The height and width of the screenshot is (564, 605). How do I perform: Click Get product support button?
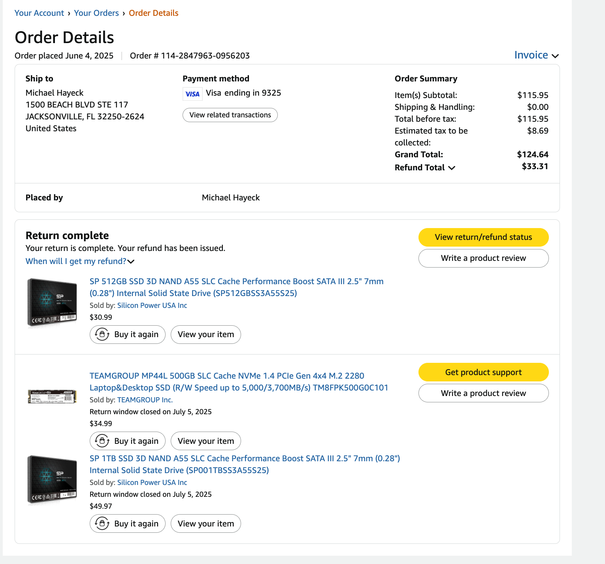[483, 372]
